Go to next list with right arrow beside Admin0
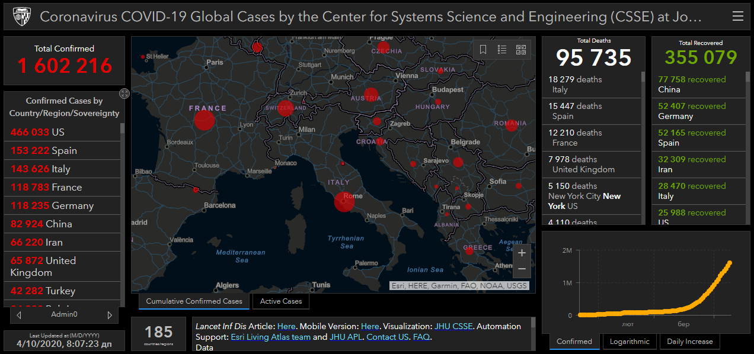Image resolution: width=754 pixels, height=354 pixels. tap(110, 315)
